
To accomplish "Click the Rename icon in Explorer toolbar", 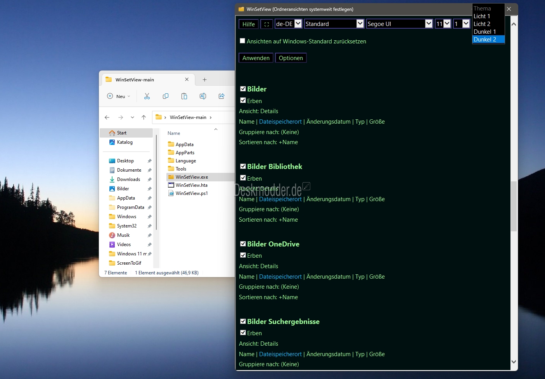I will tap(203, 96).
